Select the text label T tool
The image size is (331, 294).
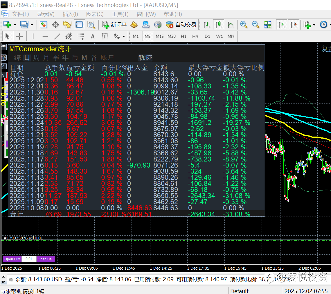[x=105, y=37]
